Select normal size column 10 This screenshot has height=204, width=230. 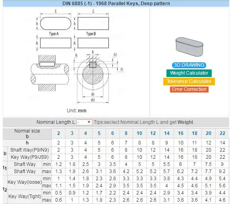click(139, 133)
